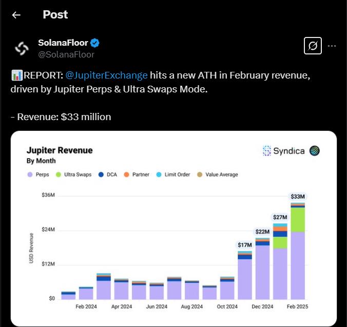The image size is (347, 327).
Task: Click the Perps legend label
Action: click(x=42, y=175)
